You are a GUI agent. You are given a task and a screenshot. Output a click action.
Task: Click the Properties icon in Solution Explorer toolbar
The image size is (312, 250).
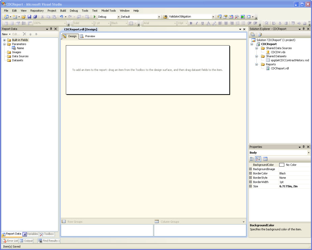click(x=253, y=34)
